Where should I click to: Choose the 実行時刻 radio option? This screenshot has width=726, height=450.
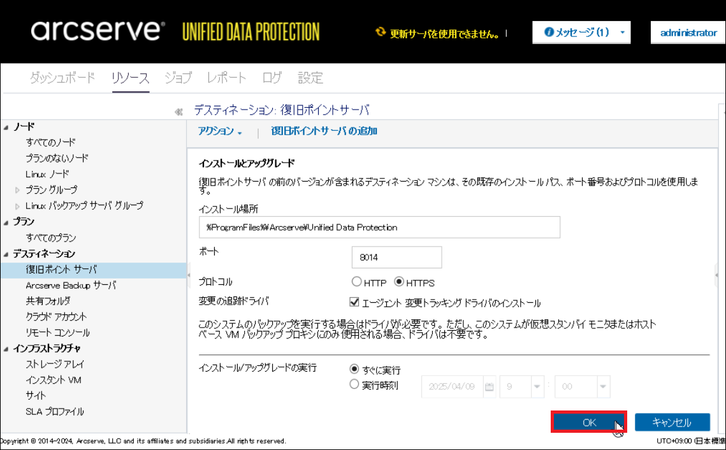point(354,384)
